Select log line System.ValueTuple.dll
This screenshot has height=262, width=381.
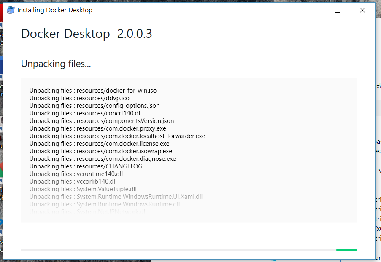coord(83,189)
